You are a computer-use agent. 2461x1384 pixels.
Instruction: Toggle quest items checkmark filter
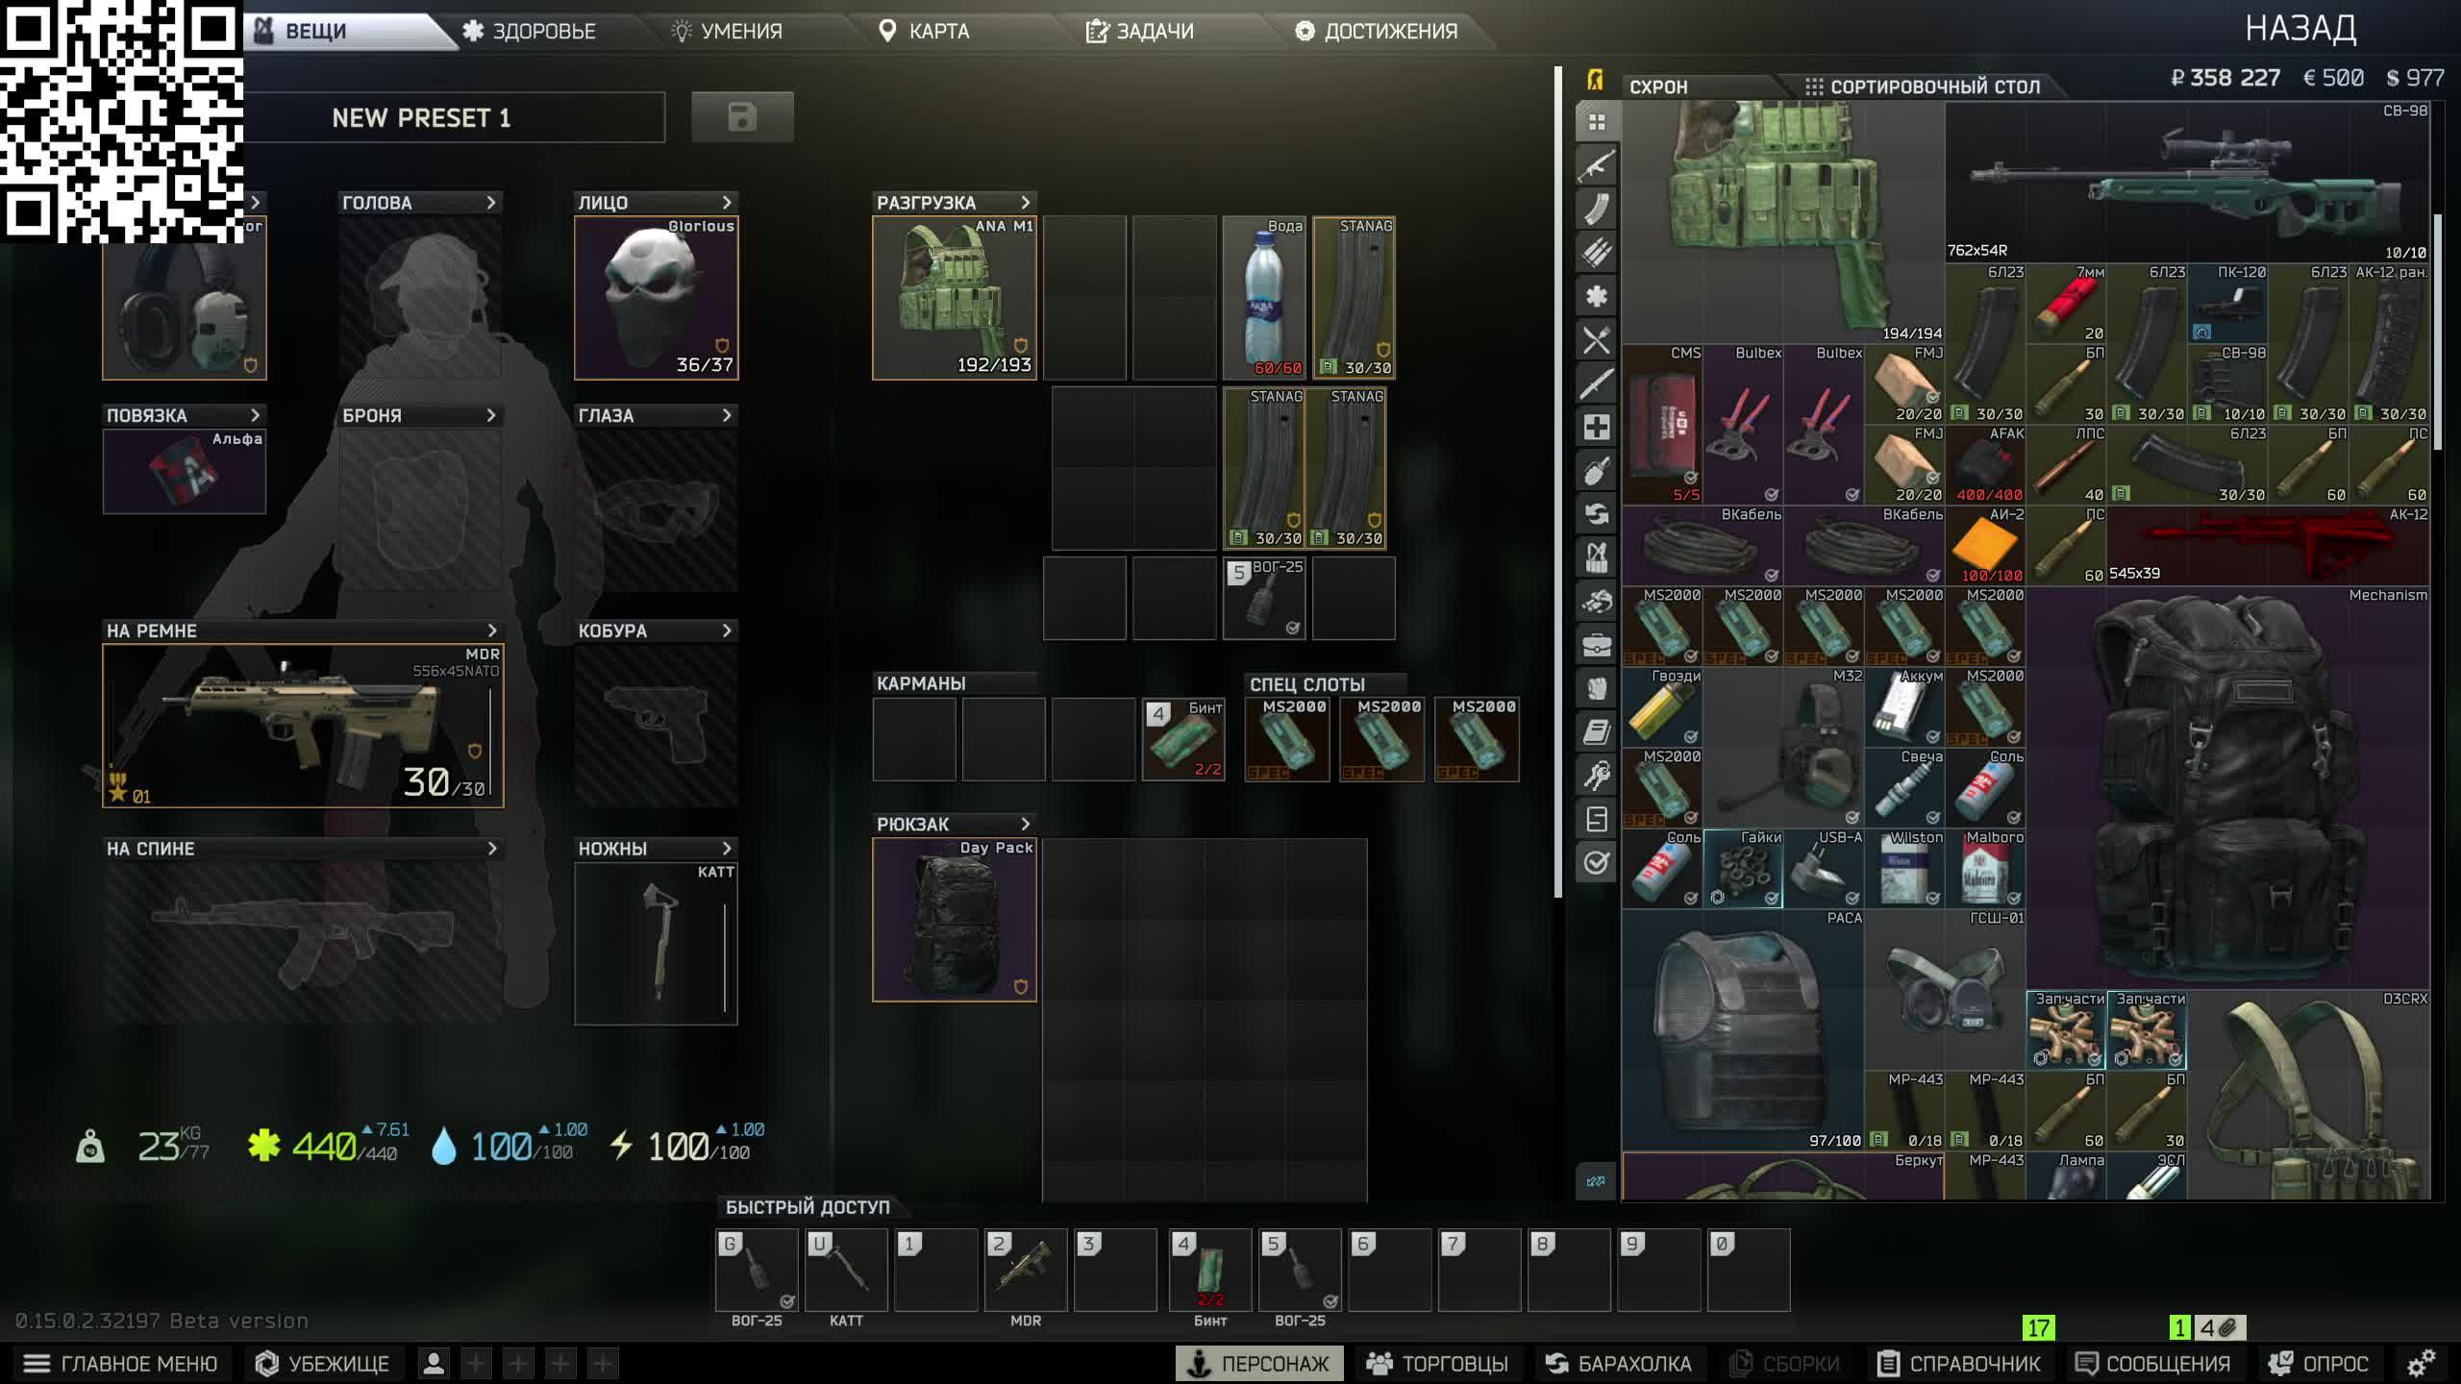click(x=1596, y=862)
